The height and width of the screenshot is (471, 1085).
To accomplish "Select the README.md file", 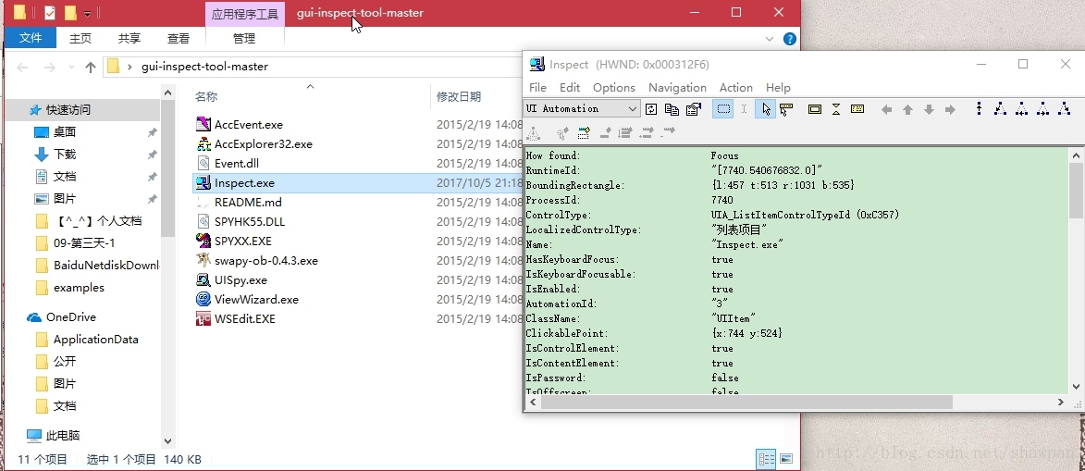I will 248,203.
